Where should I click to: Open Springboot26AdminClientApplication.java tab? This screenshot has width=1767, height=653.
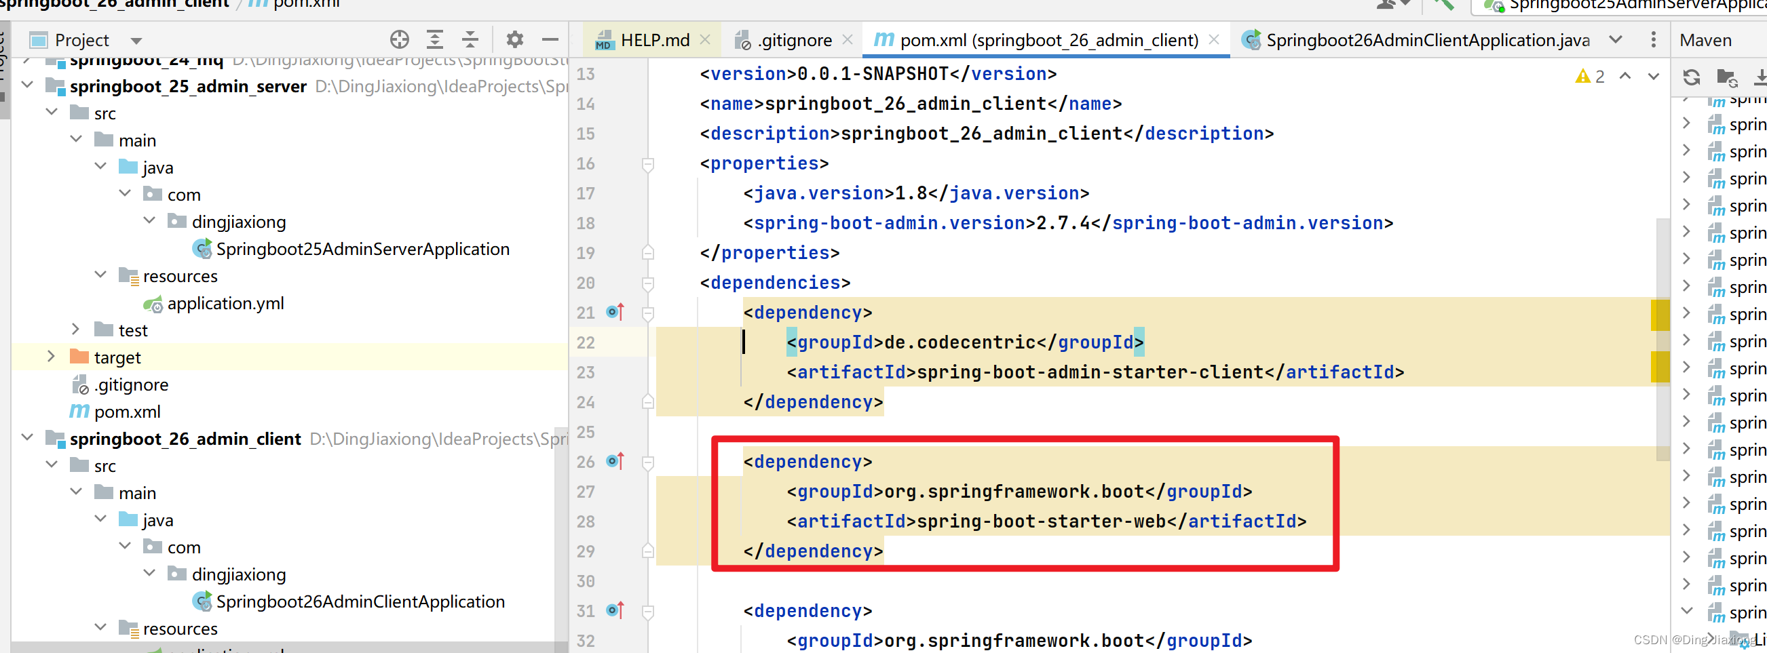(x=1415, y=41)
